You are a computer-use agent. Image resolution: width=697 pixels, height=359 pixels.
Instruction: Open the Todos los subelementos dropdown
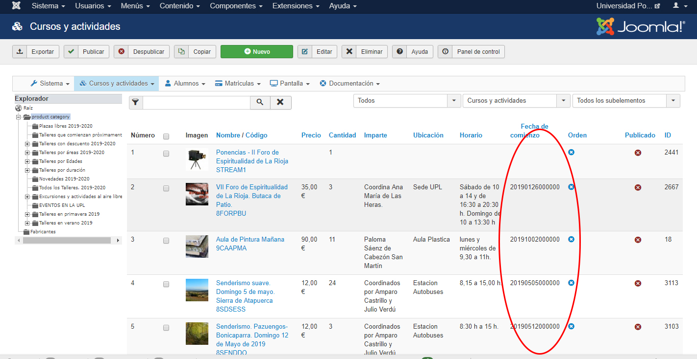(626, 101)
